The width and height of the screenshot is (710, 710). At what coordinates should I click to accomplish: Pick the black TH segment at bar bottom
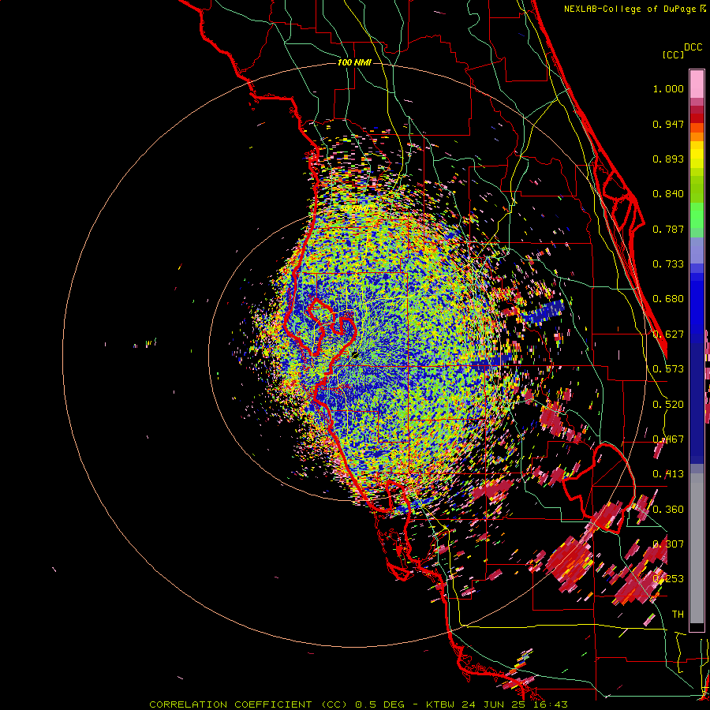click(697, 626)
